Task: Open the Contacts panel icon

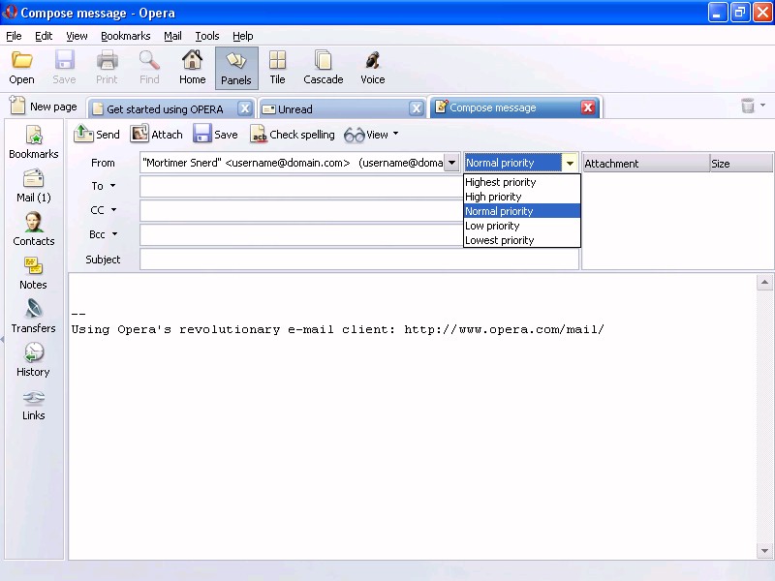Action: (34, 223)
